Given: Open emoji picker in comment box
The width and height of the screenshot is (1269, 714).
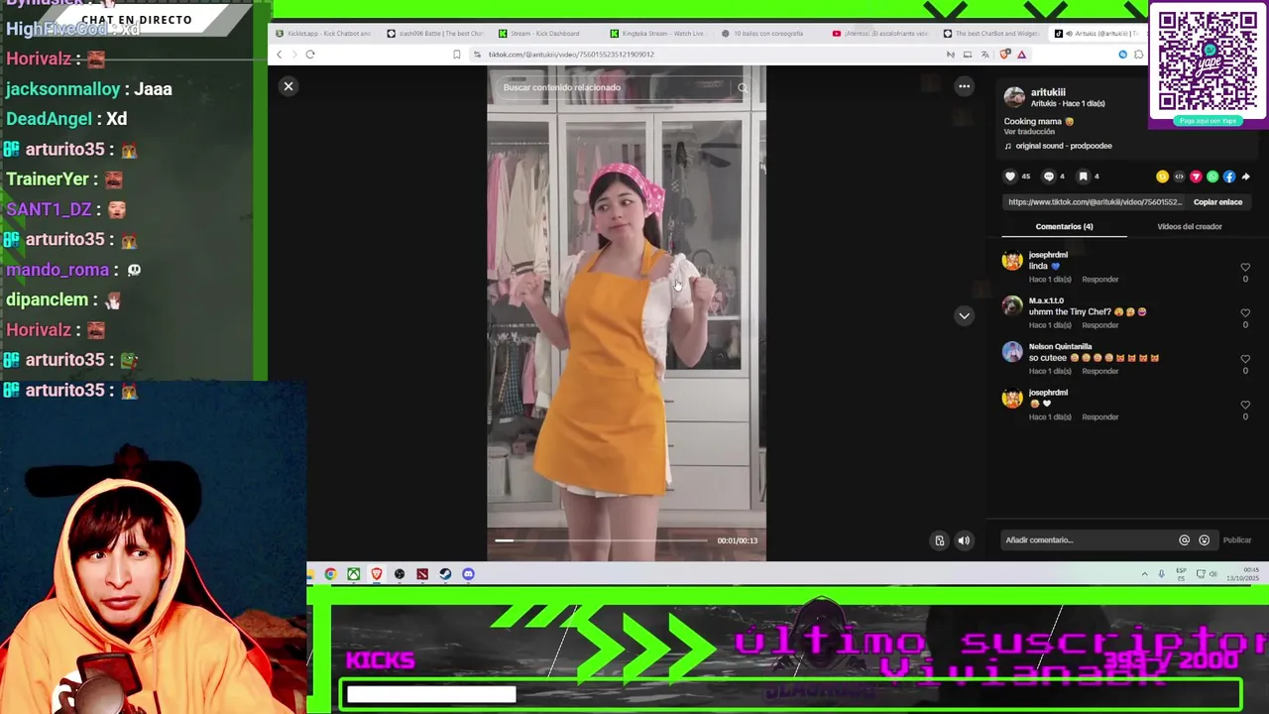Looking at the screenshot, I should [x=1204, y=540].
